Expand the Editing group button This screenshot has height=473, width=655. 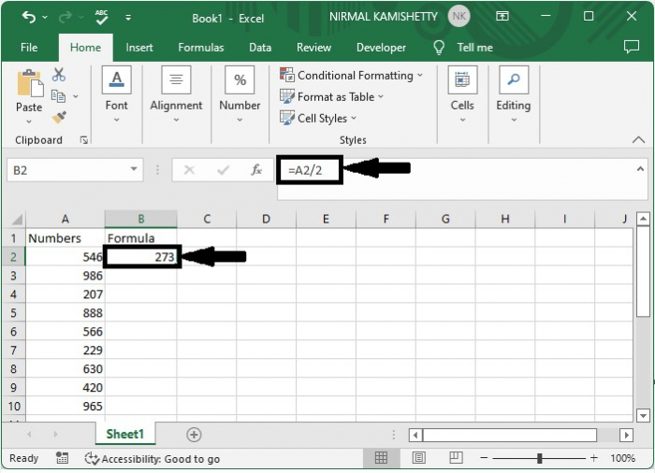pyautogui.click(x=514, y=94)
